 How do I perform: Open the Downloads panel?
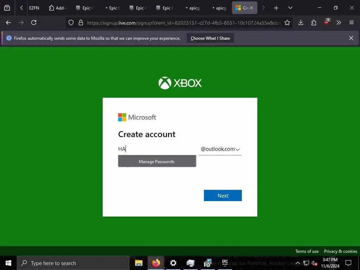(x=301, y=22)
